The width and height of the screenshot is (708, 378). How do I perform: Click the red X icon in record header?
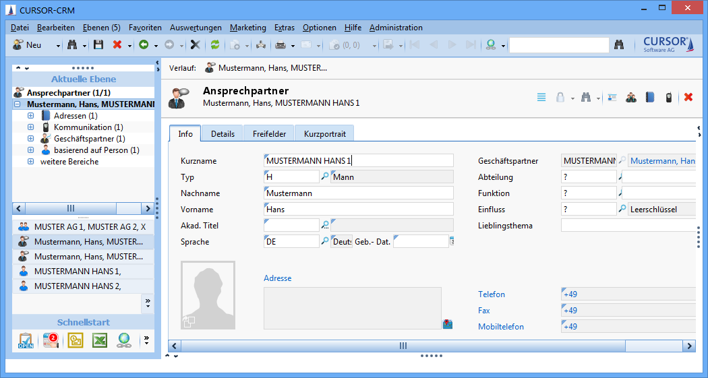(x=688, y=97)
